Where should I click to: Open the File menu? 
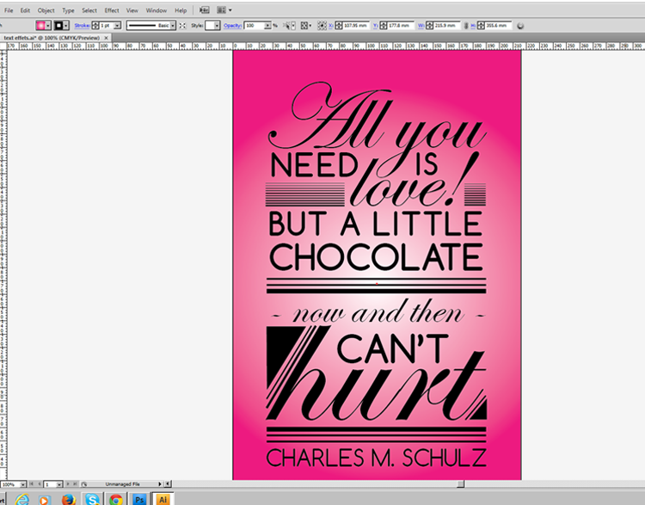(9, 10)
